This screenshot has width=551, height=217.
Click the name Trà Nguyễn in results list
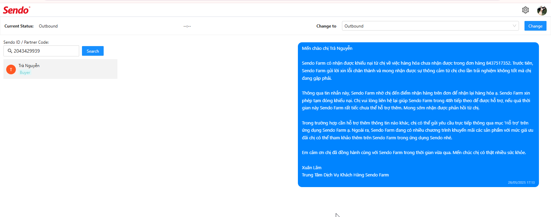[x=29, y=66]
